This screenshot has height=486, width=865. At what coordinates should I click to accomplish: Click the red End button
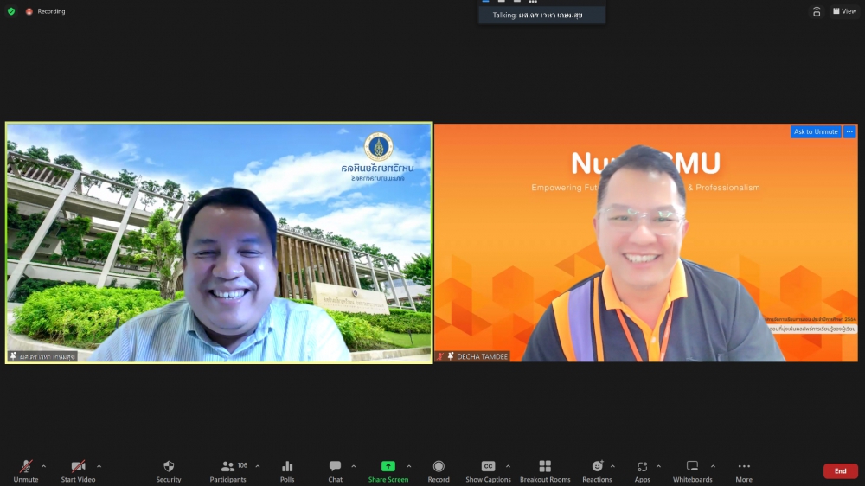840,471
